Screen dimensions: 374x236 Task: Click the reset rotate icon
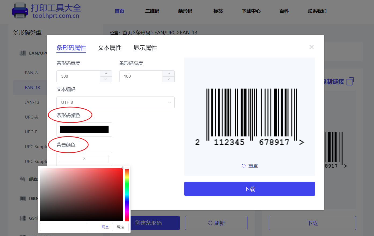243,166
